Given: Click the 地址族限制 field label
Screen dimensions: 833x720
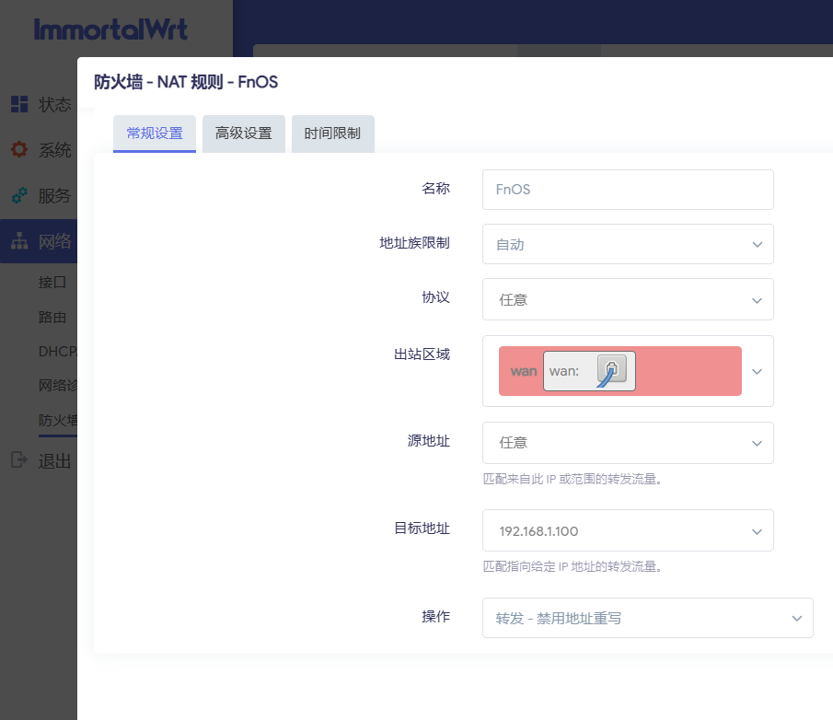Looking at the screenshot, I should pyautogui.click(x=414, y=243).
